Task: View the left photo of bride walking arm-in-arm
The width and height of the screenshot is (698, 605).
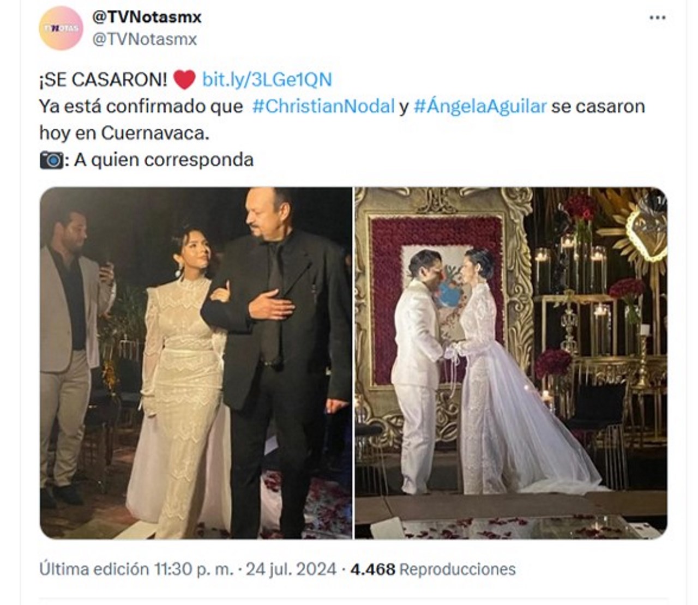Action: [196, 363]
